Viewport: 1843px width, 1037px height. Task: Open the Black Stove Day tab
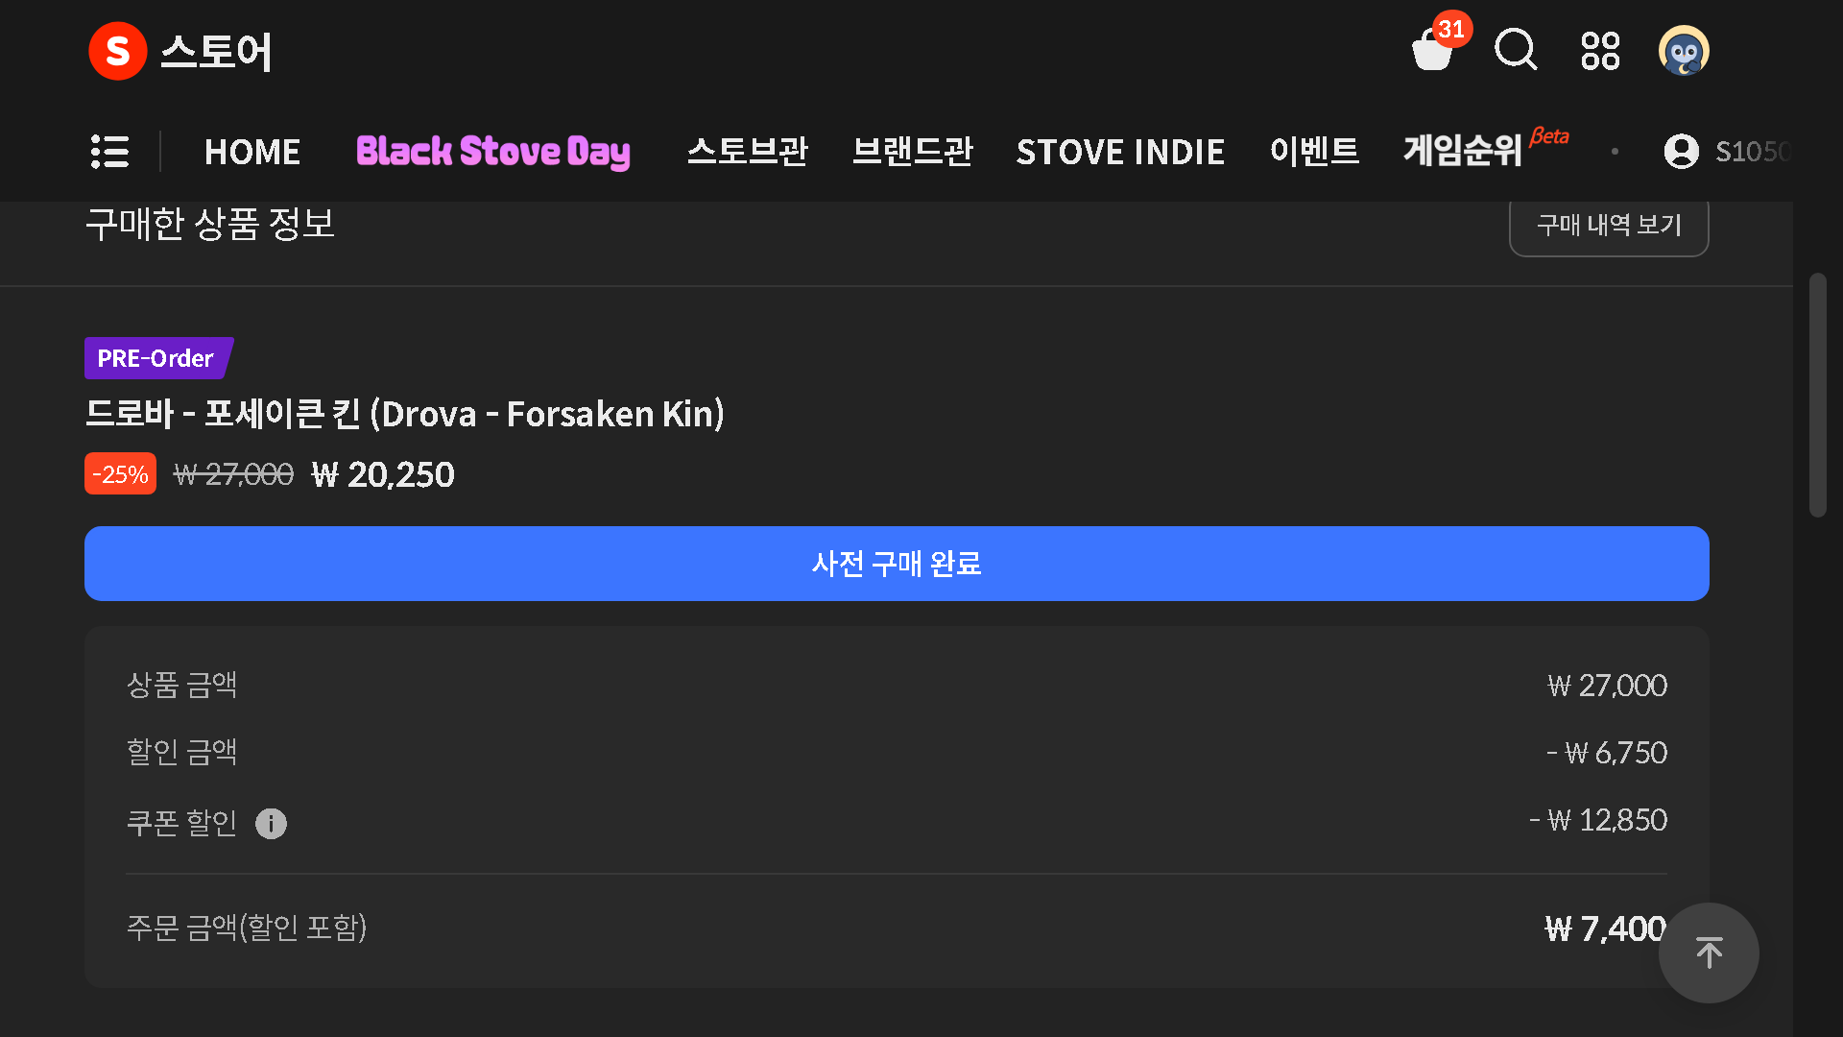[x=493, y=152]
